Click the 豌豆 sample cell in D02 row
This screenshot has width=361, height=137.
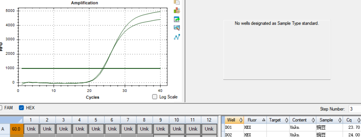tap(330, 134)
